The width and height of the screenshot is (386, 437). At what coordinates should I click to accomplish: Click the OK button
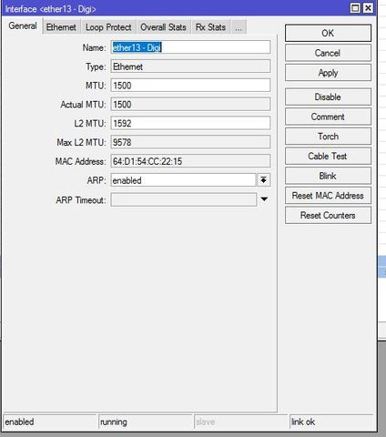pos(328,33)
